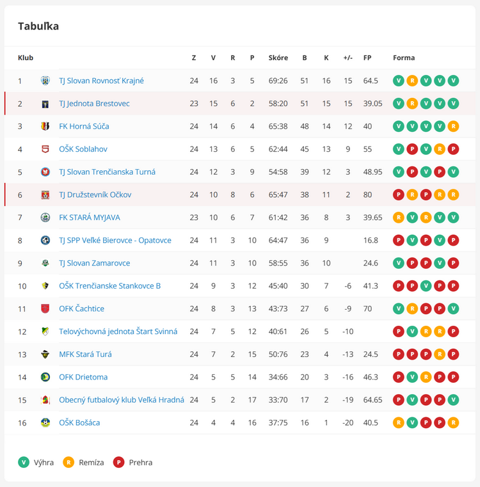Image resolution: width=480 pixels, height=487 pixels.
Task: Click first form badge for TJ Slovan Zamarovce
Action: (x=398, y=263)
